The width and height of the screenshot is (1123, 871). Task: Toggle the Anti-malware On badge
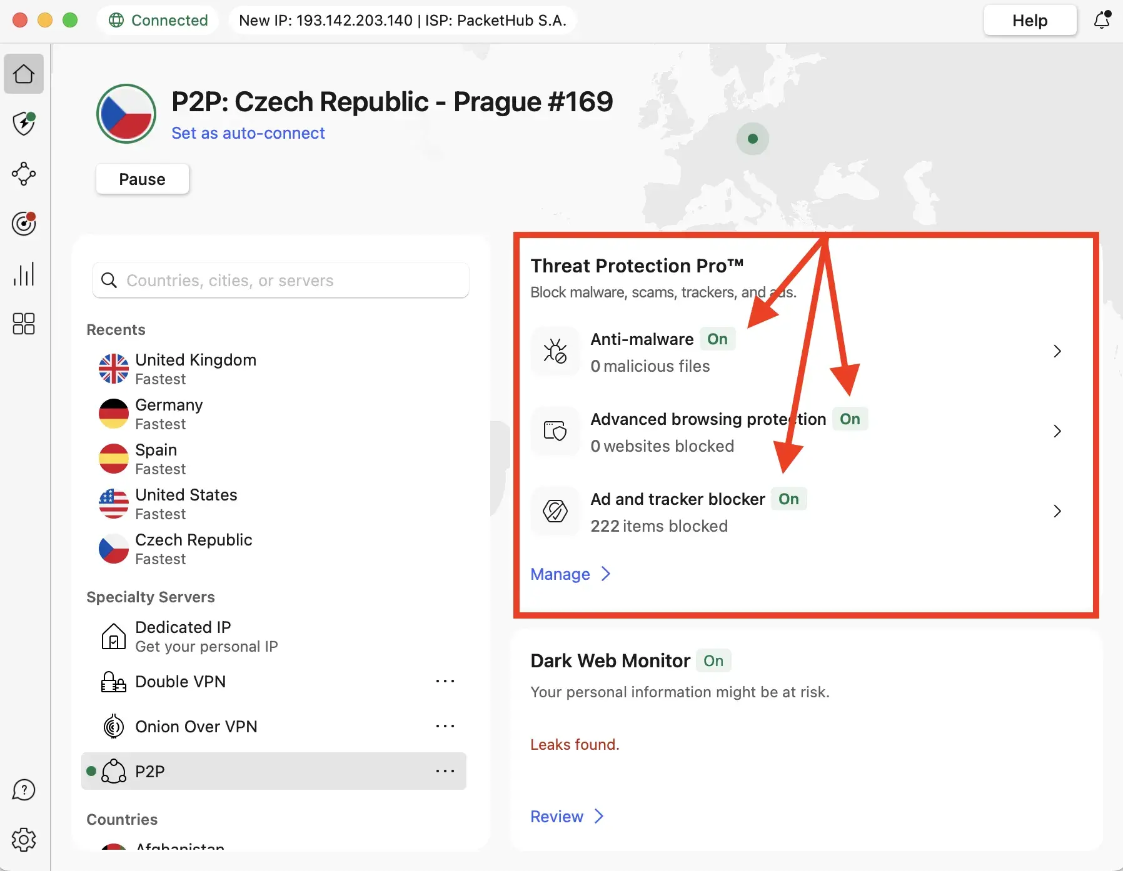(717, 339)
